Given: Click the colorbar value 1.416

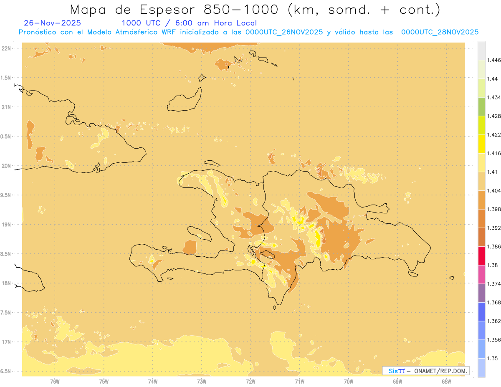Looking at the screenshot, I should tap(495, 153).
